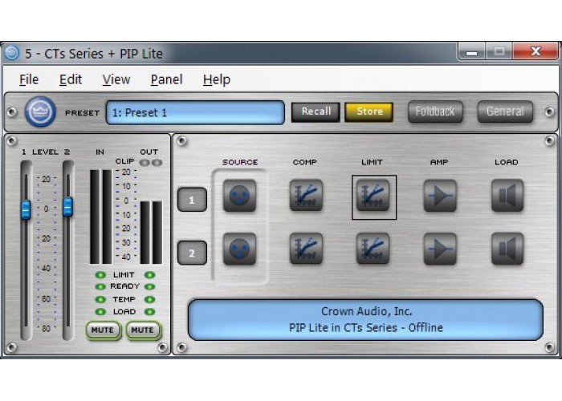This screenshot has height=401, width=562.
Task: Click the right LIMIT indicator LED
Action: tap(149, 275)
